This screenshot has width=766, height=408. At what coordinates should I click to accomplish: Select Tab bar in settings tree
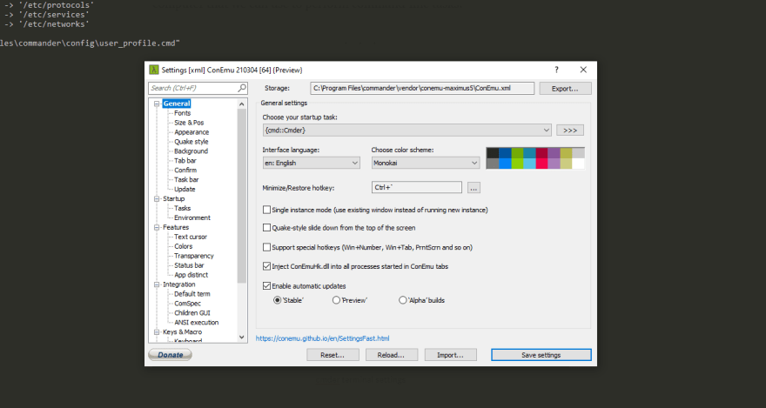tap(185, 161)
